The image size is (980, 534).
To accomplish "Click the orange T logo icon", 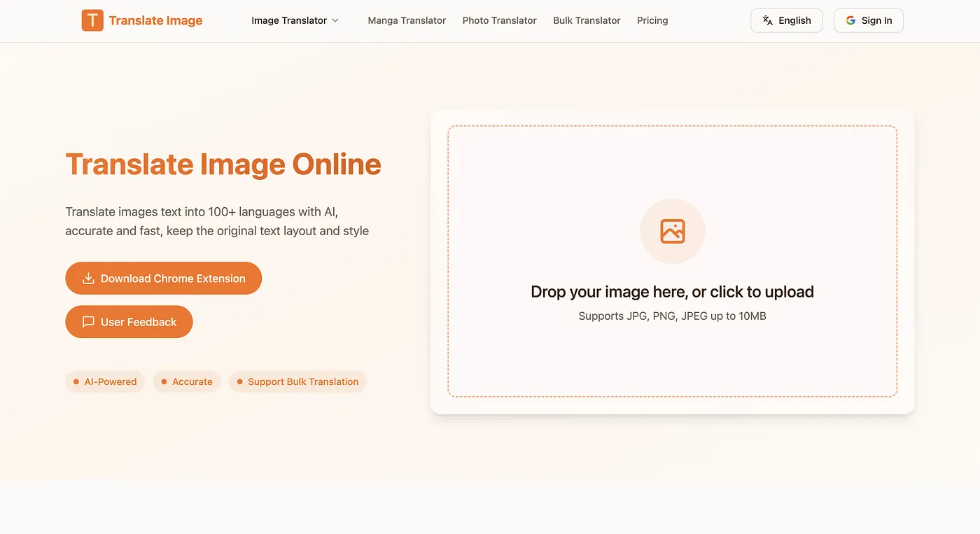I will 92,20.
